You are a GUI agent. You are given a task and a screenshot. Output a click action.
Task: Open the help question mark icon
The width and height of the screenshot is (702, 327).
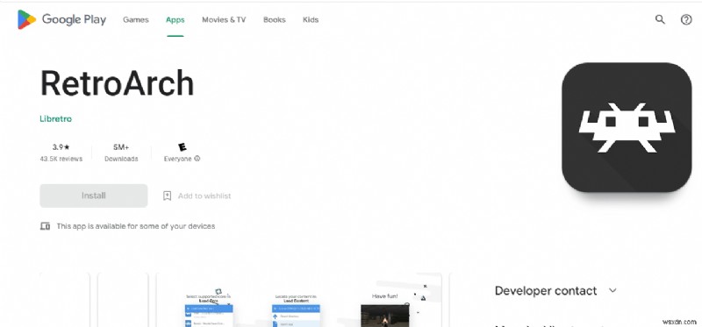[686, 19]
